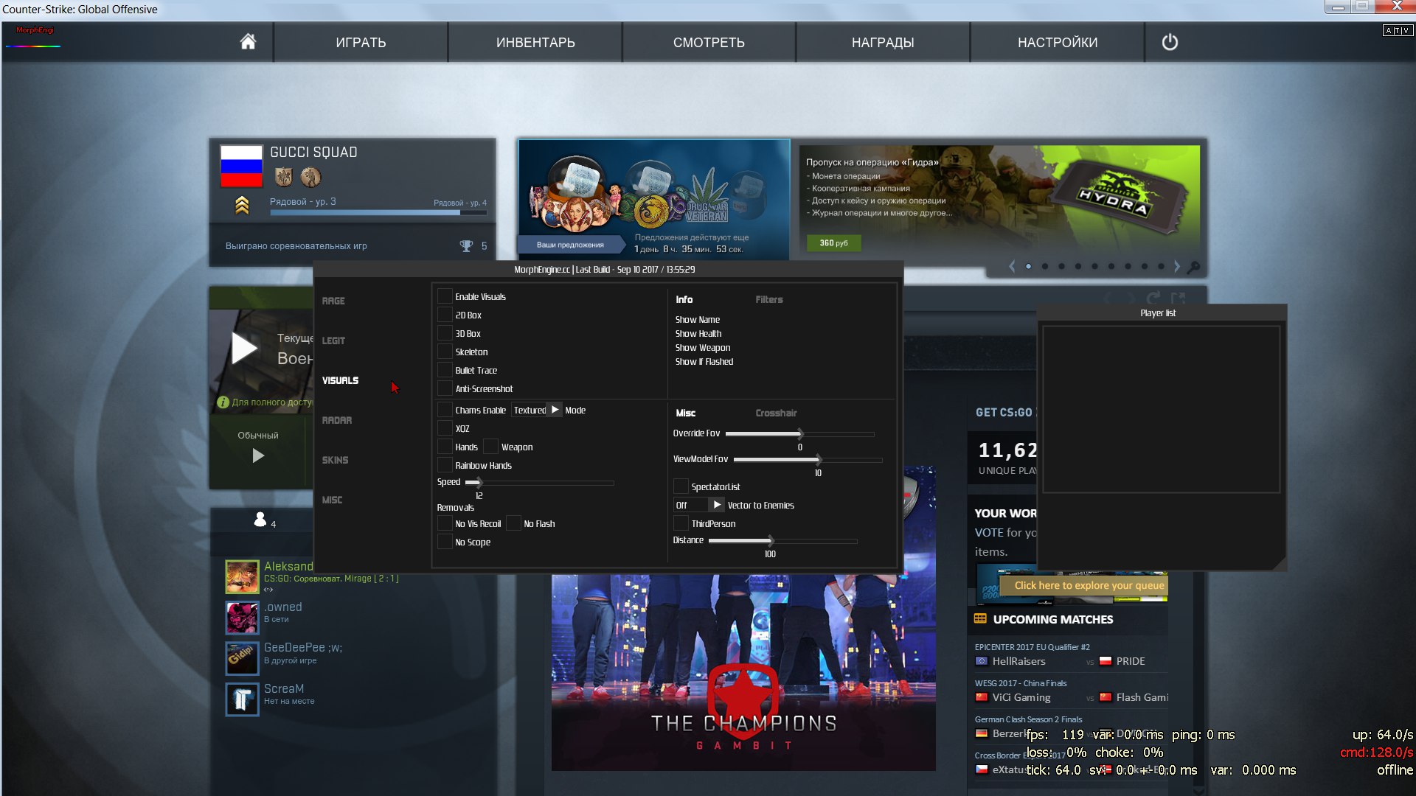Open the Russian flag avatar
Image resolution: width=1416 pixels, height=796 pixels.
(x=241, y=166)
